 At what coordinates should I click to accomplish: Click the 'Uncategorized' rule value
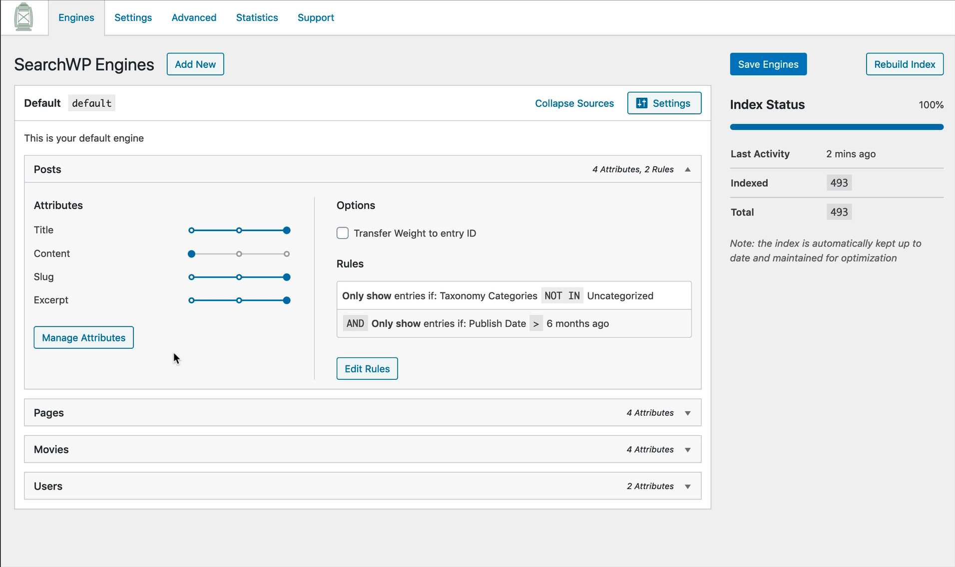(x=620, y=296)
